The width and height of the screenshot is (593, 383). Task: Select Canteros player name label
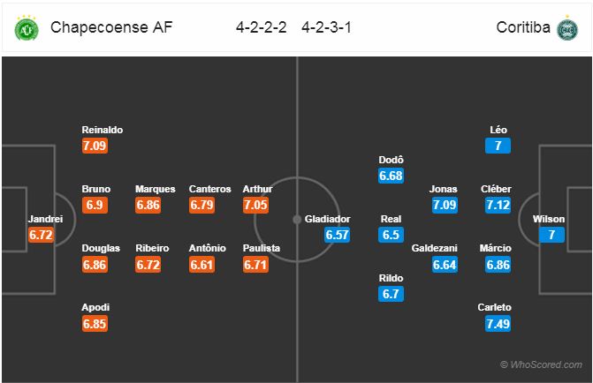pos(210,189)
